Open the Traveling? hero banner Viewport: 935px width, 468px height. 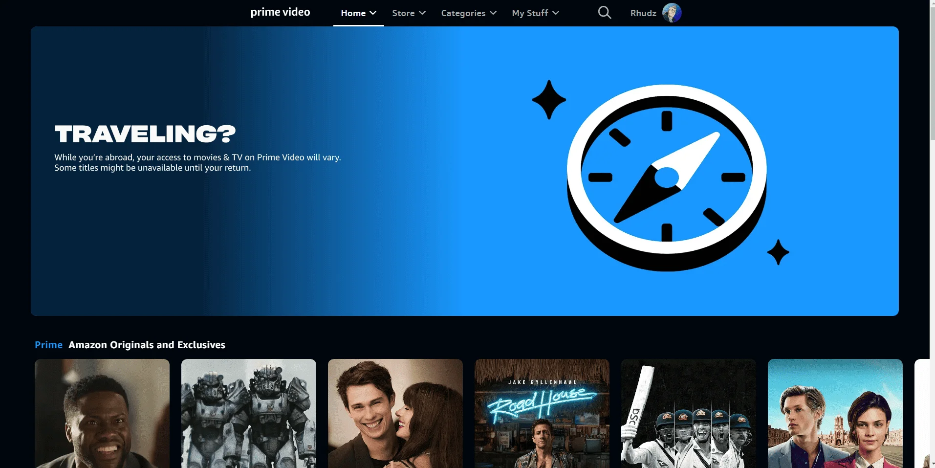click(x=465, y=171)
